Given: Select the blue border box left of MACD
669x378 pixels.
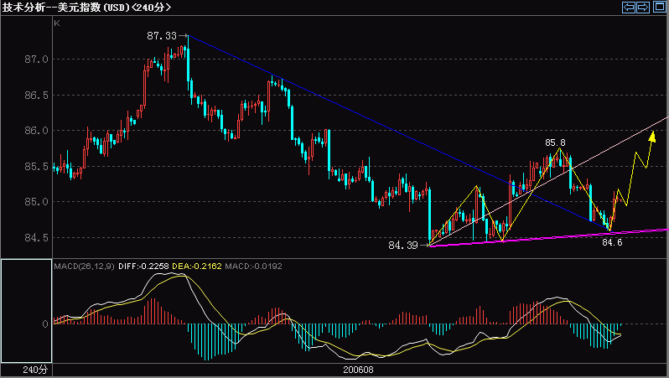Looking at the screenshot, I should pos(27,311).
